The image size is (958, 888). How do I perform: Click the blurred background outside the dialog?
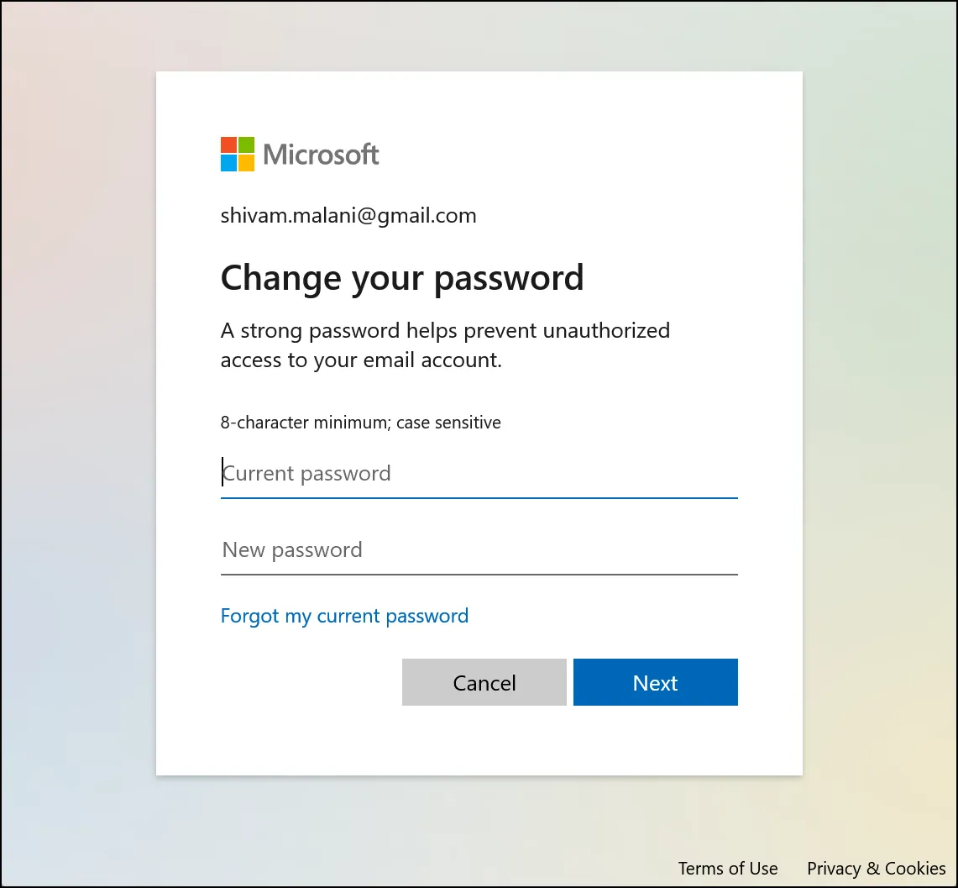point(76,420)
